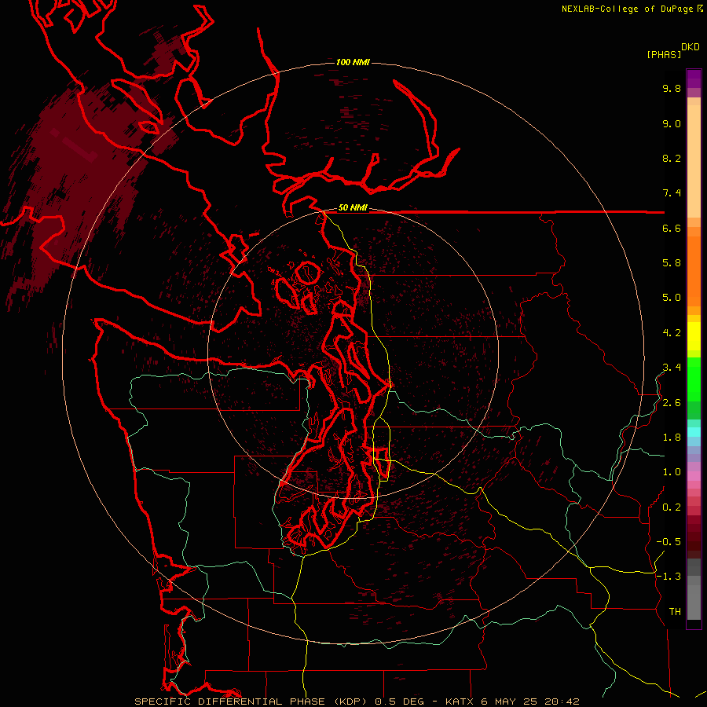The image size is (707, 707).
Task: Pick the purple swatch atop the color scale
Action: pos(694,79)
